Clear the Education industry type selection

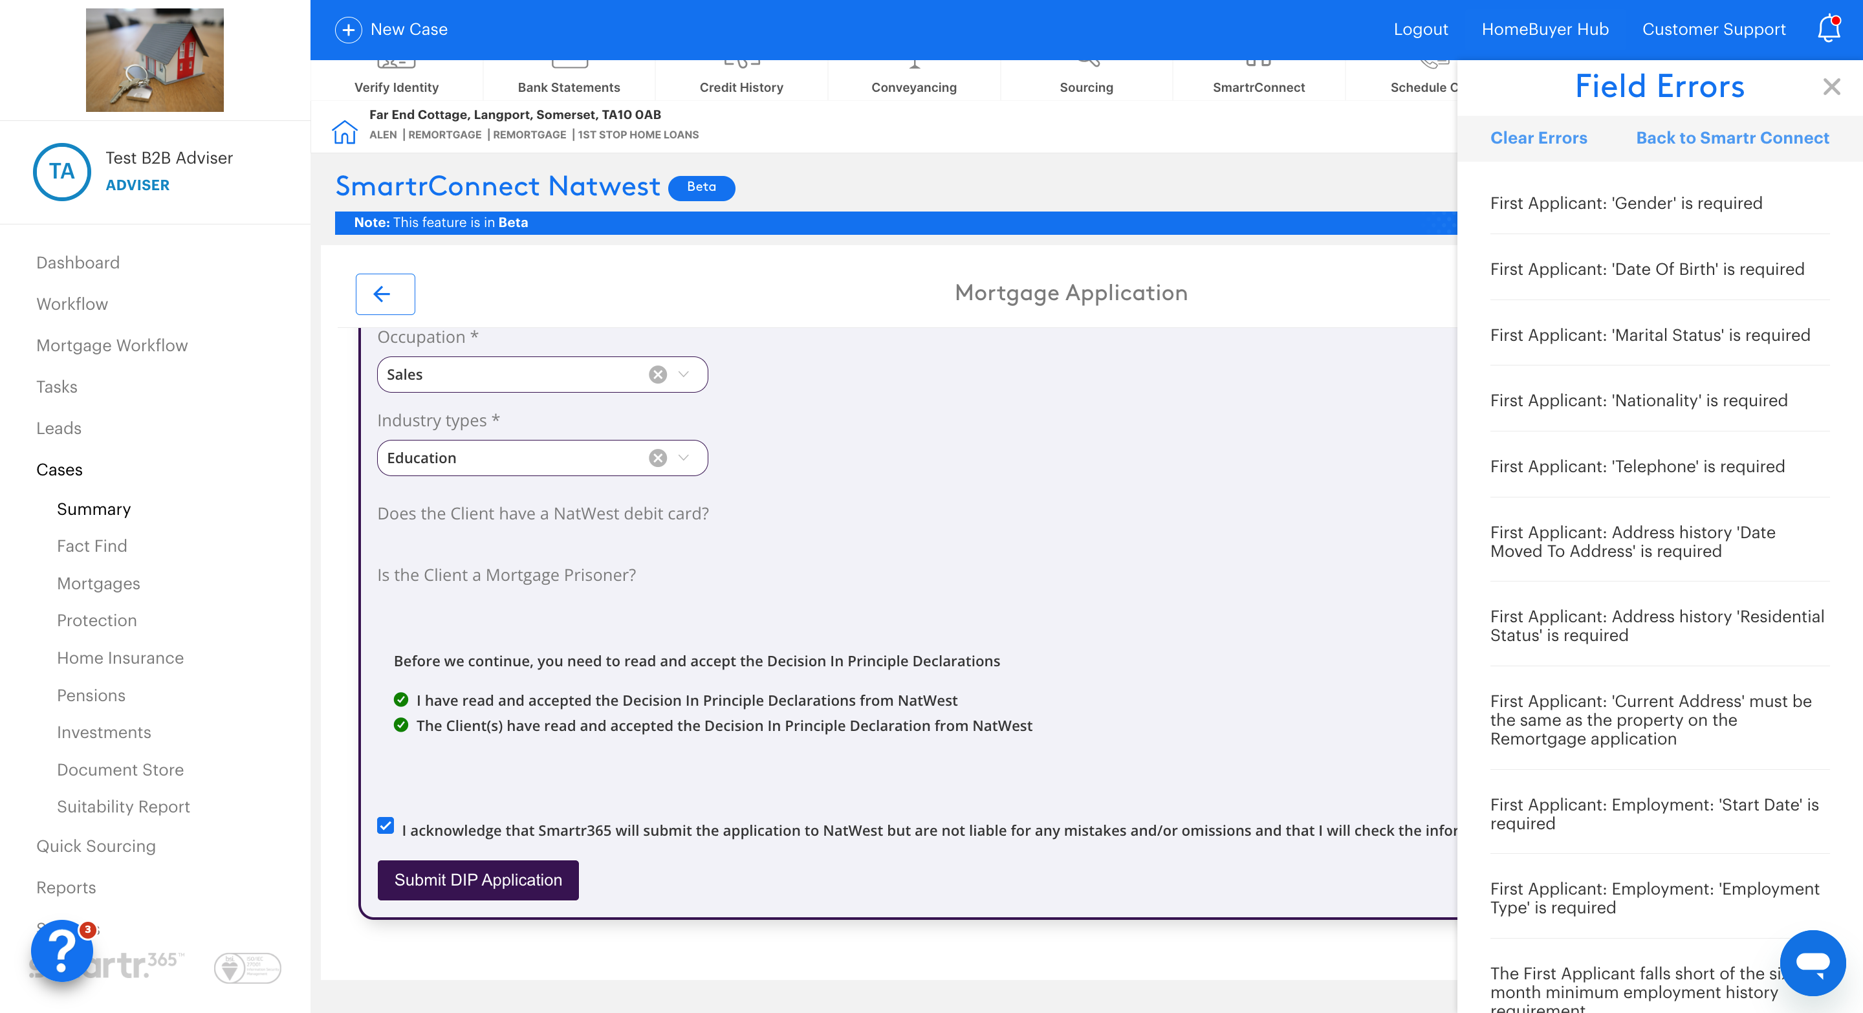[657, 458]
